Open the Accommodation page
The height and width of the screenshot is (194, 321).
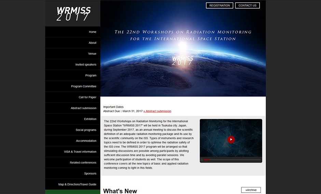(x=73, y=141)
